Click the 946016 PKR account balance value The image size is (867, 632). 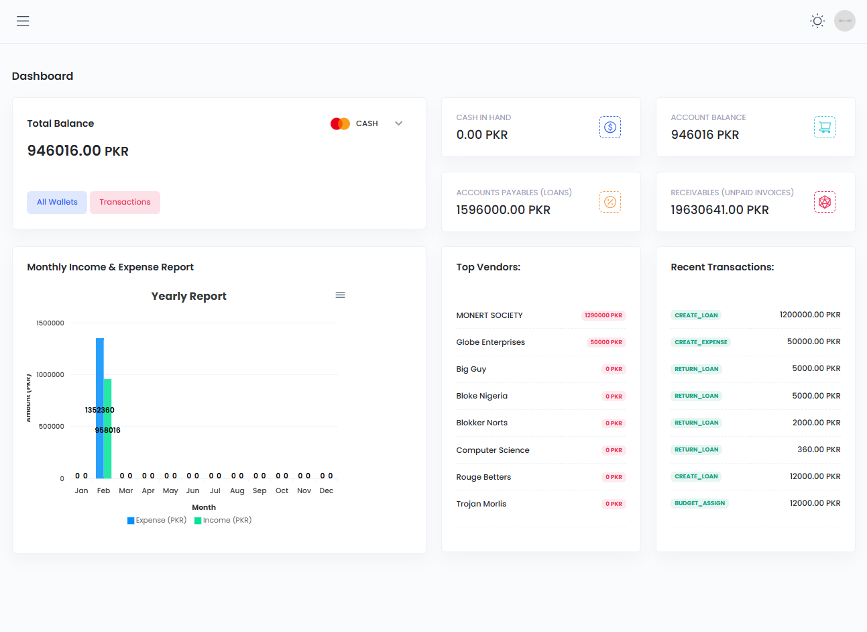(x=705, y=135)
